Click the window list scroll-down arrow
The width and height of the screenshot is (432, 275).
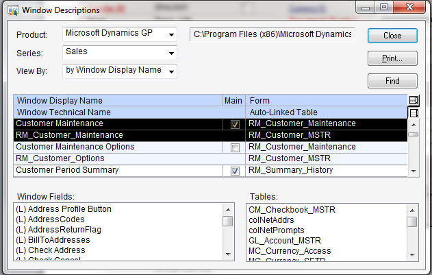click(x=414, y=171)
